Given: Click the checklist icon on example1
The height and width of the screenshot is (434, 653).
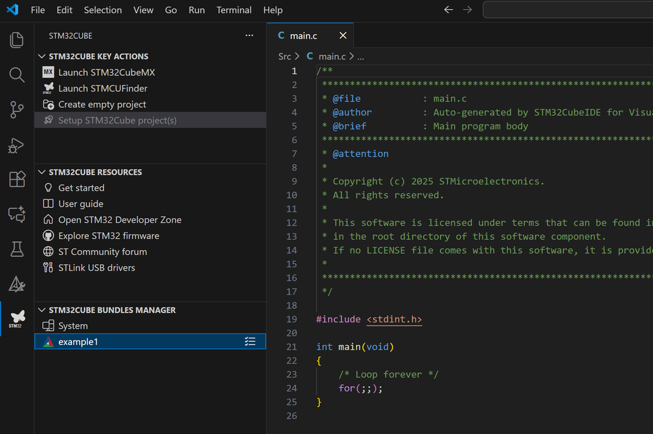Looking at the screenshot, I should 250,341.
